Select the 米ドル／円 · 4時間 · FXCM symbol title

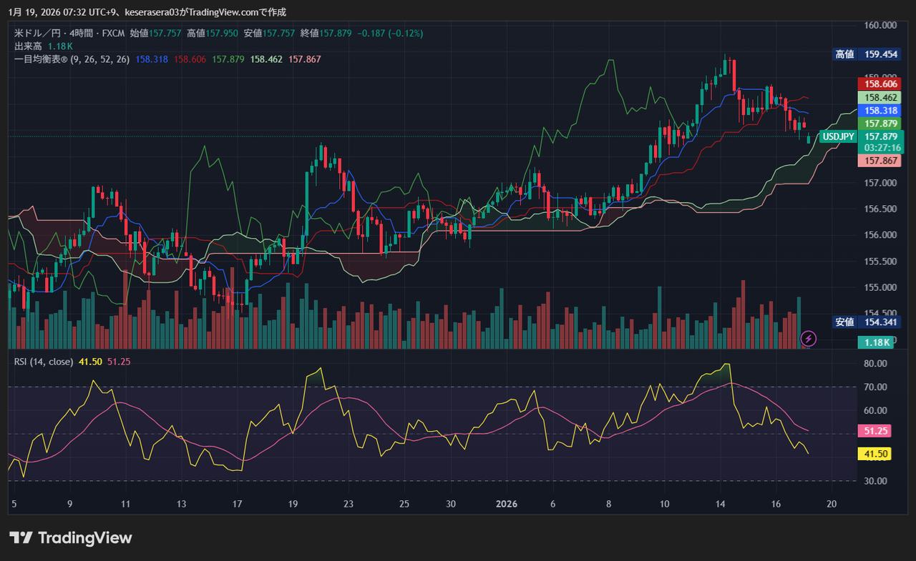69,34
